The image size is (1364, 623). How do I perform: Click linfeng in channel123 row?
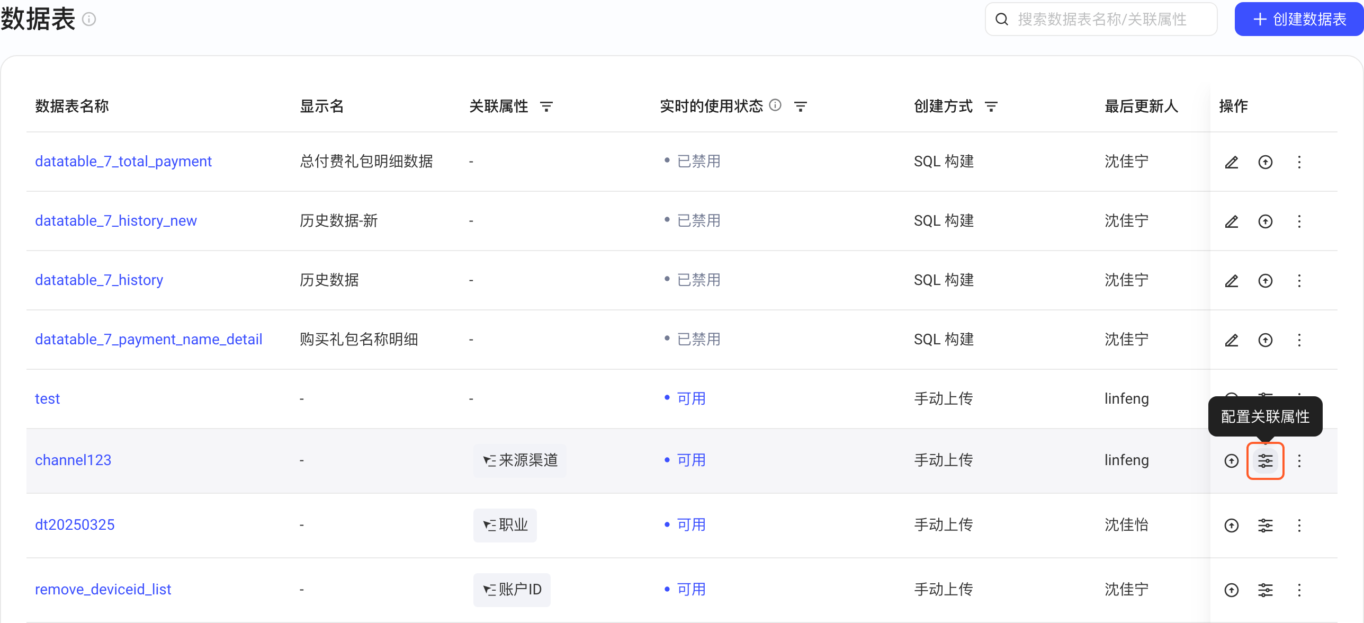pyautogui.click(x=1127, y=460)
